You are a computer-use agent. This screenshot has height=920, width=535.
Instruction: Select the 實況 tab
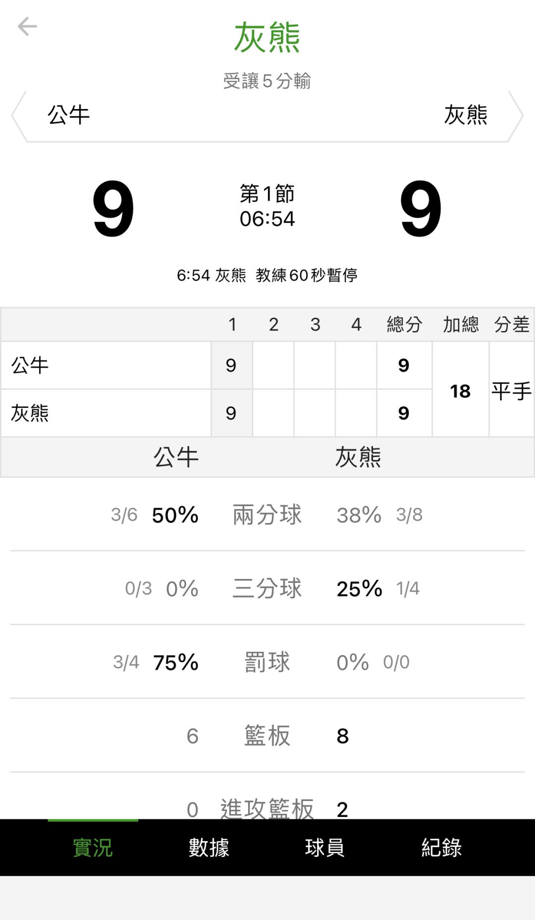(x=93, y=847)
